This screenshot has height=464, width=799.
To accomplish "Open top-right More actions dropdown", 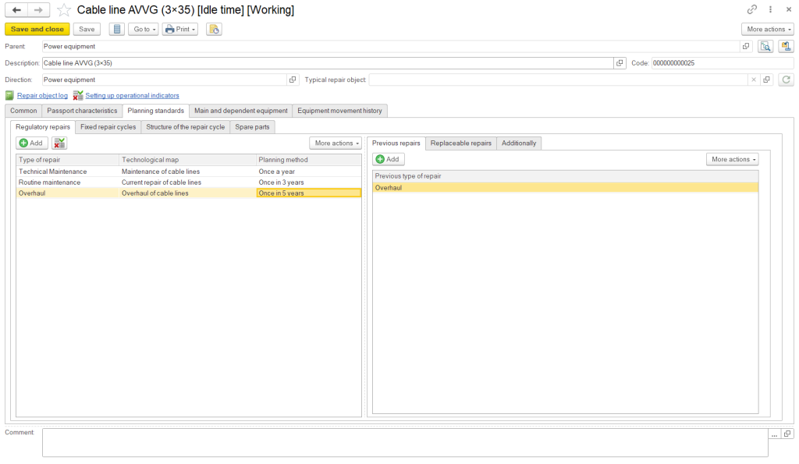I will pos(767,29).
